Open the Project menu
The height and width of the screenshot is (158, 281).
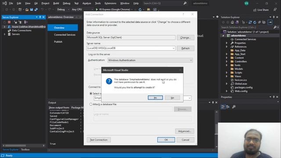[45, 3]
